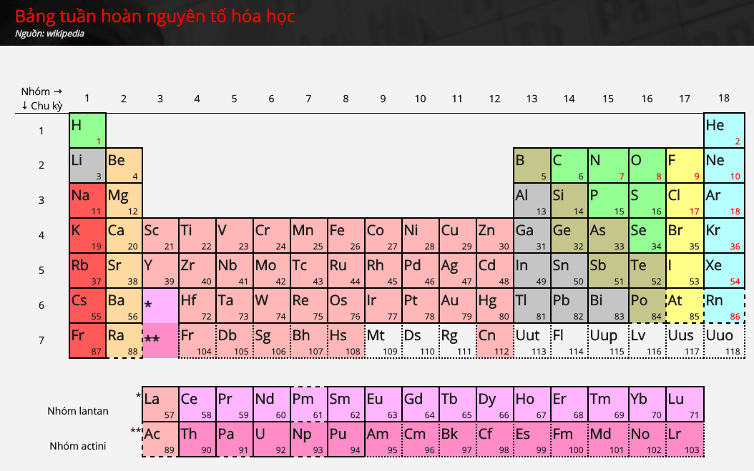
Task: Click the double asterisk actinide placeholder cell
Action: click(x=160, y=341)
